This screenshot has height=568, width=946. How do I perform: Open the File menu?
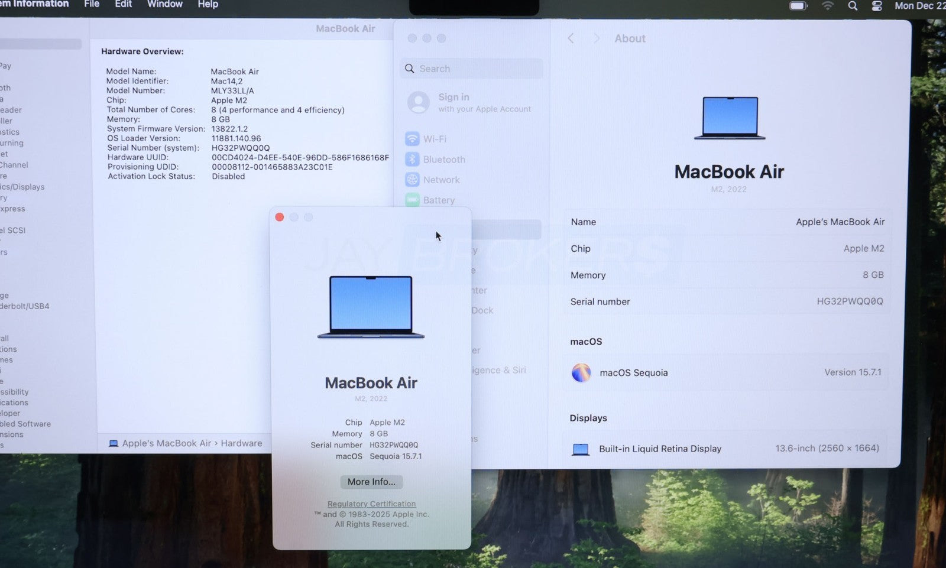click(x=92, y=4)
